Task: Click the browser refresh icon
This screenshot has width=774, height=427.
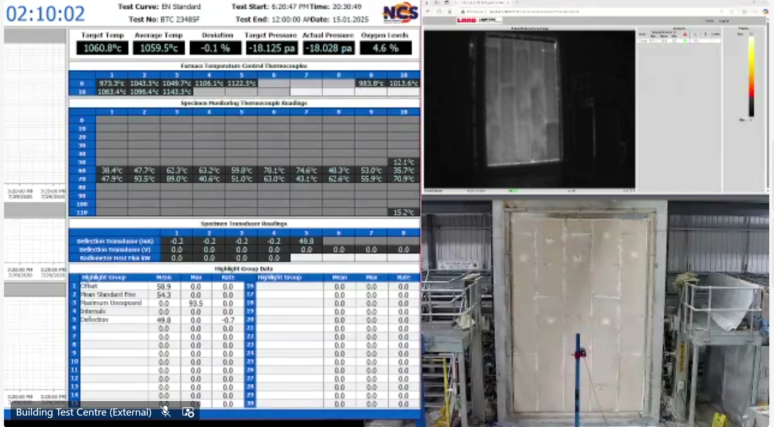Action: pos(439,11)
